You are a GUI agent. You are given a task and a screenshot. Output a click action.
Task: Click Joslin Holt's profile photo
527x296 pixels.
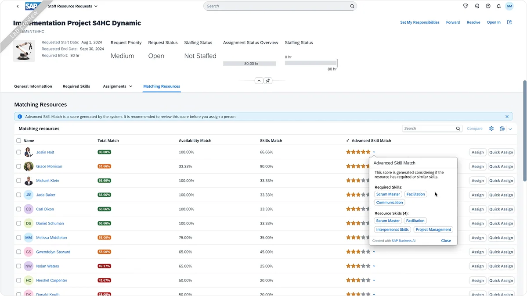coord(29,152)
